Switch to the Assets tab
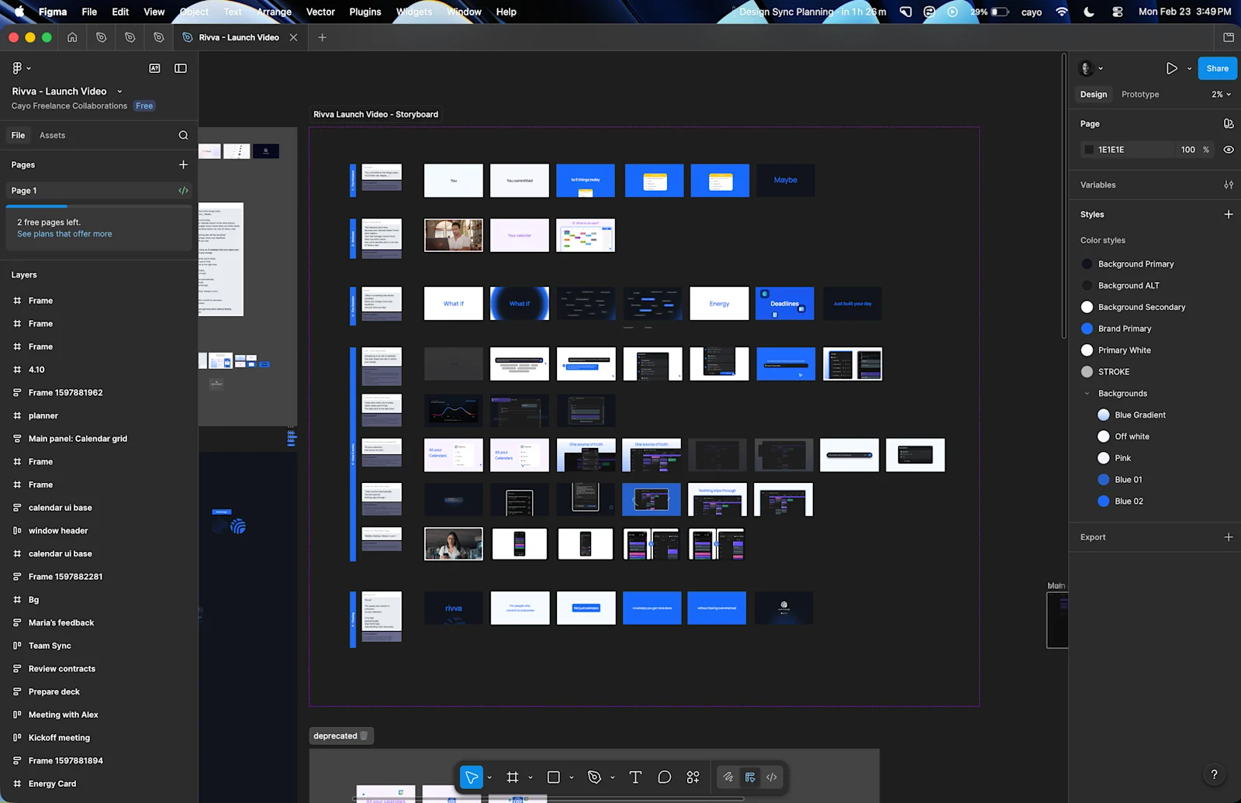The width and height of the screenshot is (1241, 803). (52, 135)
